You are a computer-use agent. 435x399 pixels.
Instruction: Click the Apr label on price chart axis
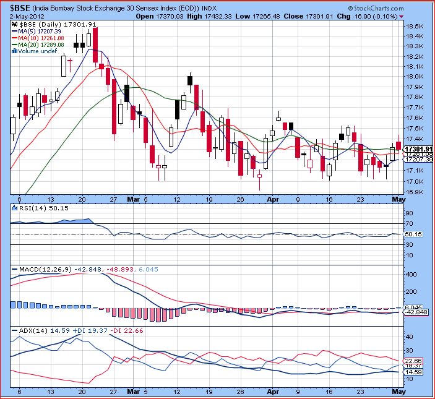click(273, 199)
